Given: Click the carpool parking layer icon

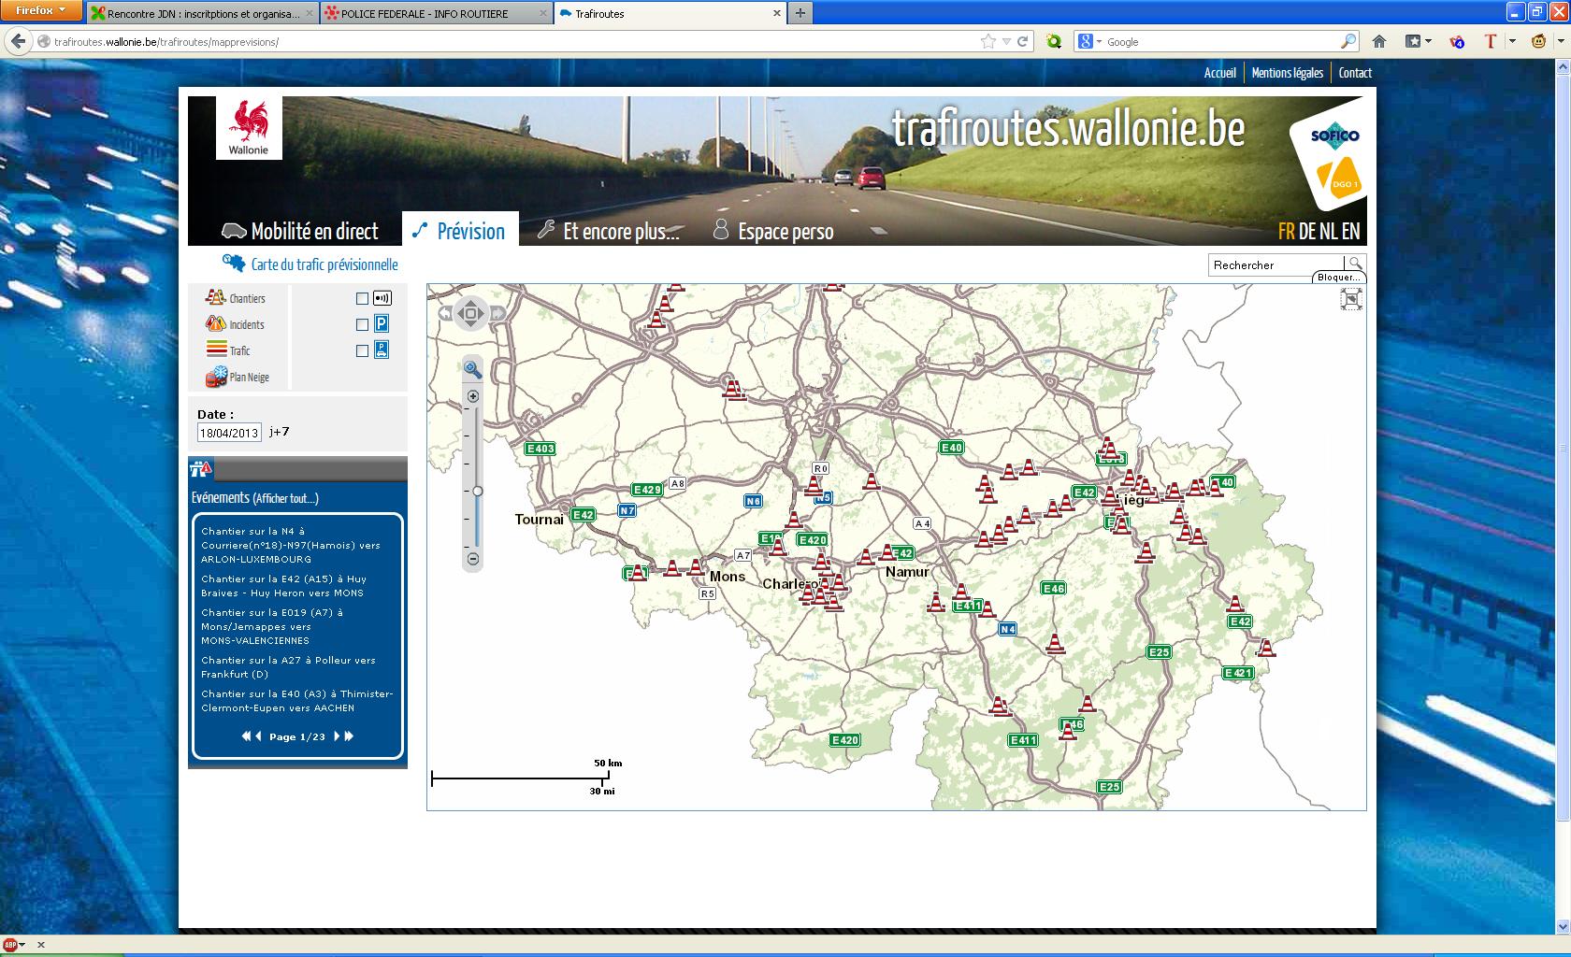Looking at the screenshot, I should pos(382,350).
